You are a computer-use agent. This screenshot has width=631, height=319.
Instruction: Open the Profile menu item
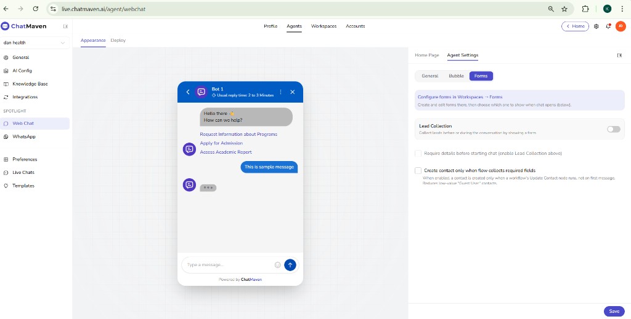click(271, 26)
